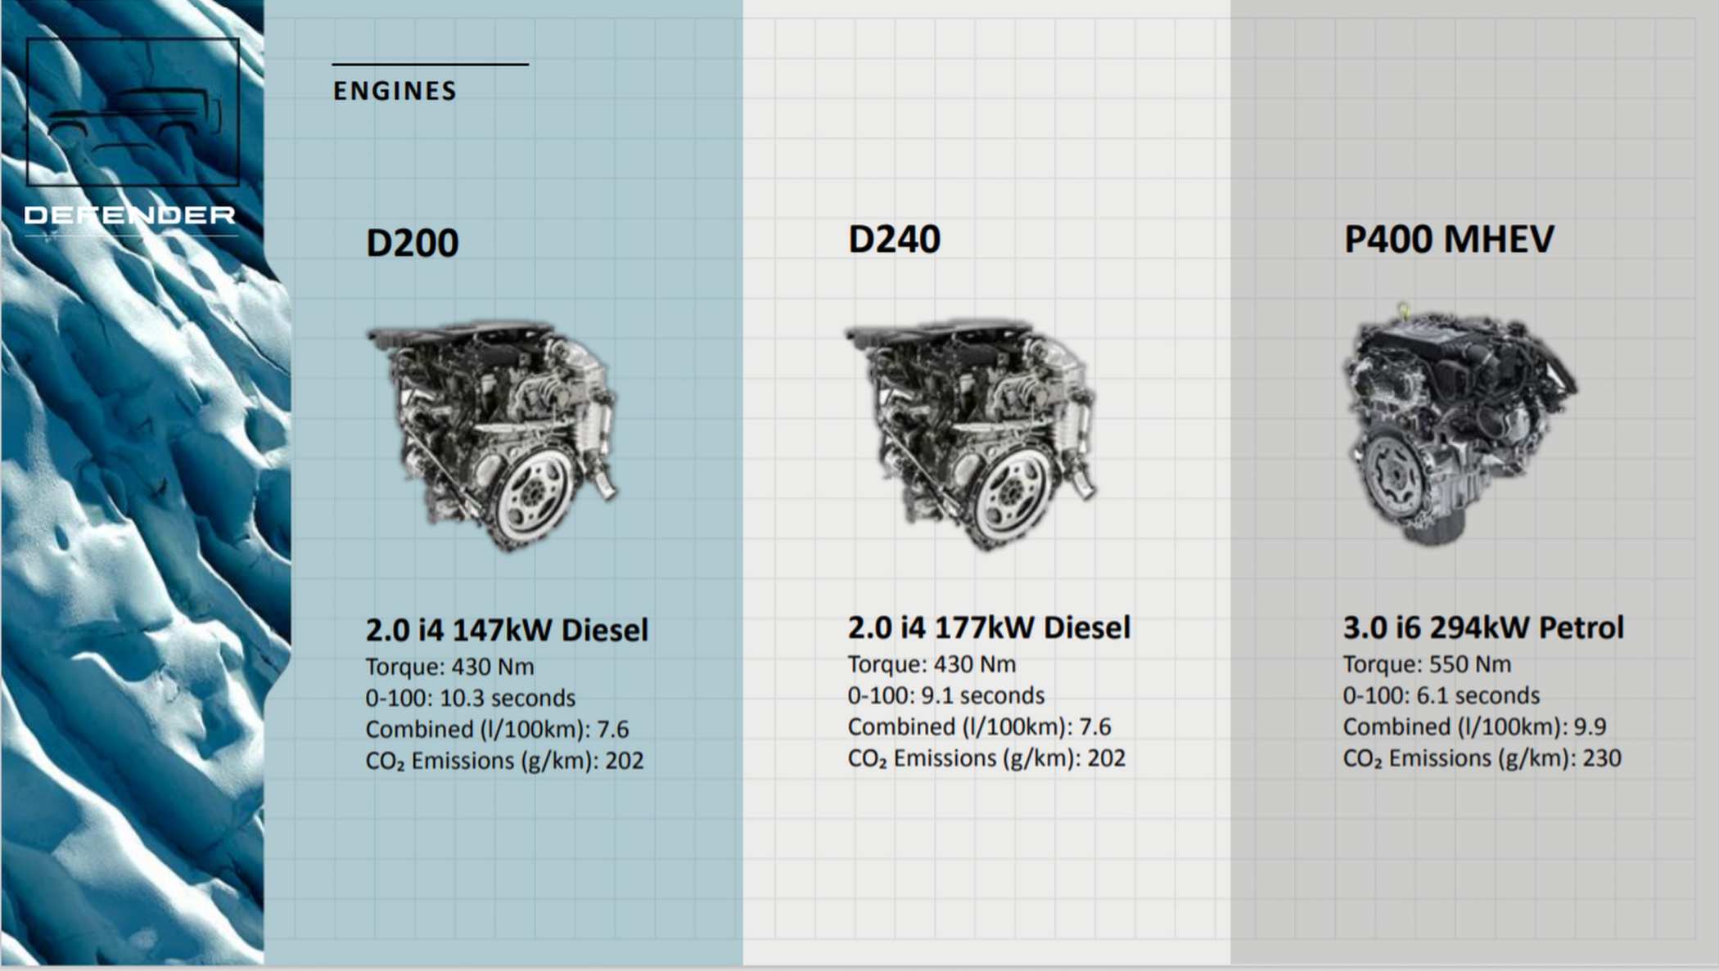Click '0-100: 9.1 seconds' line
1719x971 pixels.
(945, 695)
